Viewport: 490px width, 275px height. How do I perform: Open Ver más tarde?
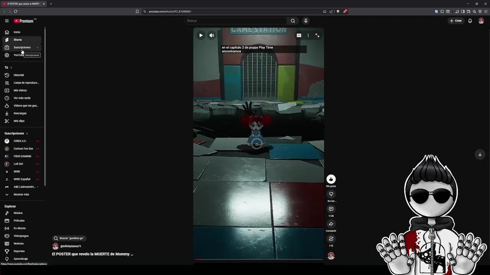[x=22, y=98]
